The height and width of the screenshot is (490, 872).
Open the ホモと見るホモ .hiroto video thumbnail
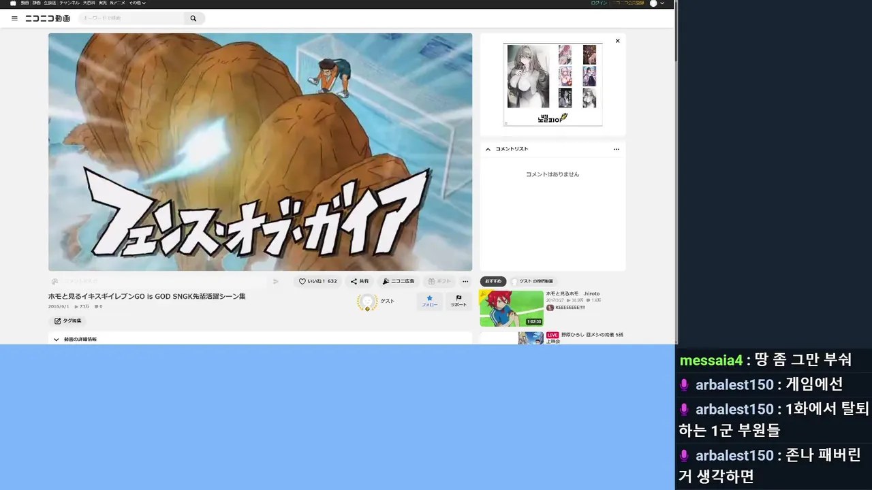pyautogui.click(x=511, y=308)
